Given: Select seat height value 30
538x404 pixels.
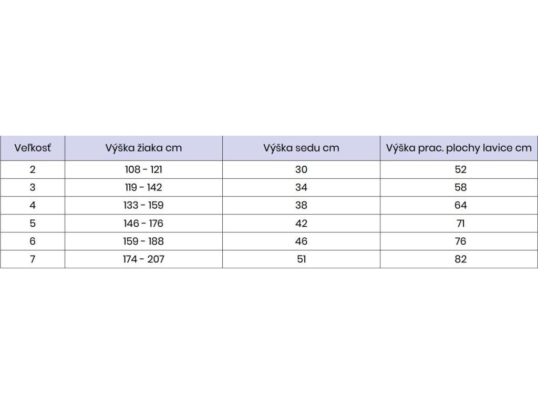Looking at the screenshot, I should point(301,169).
